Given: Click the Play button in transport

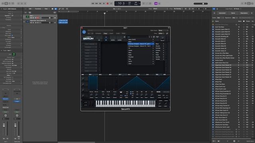Looking at the screenshot, I should click(104, 4).
